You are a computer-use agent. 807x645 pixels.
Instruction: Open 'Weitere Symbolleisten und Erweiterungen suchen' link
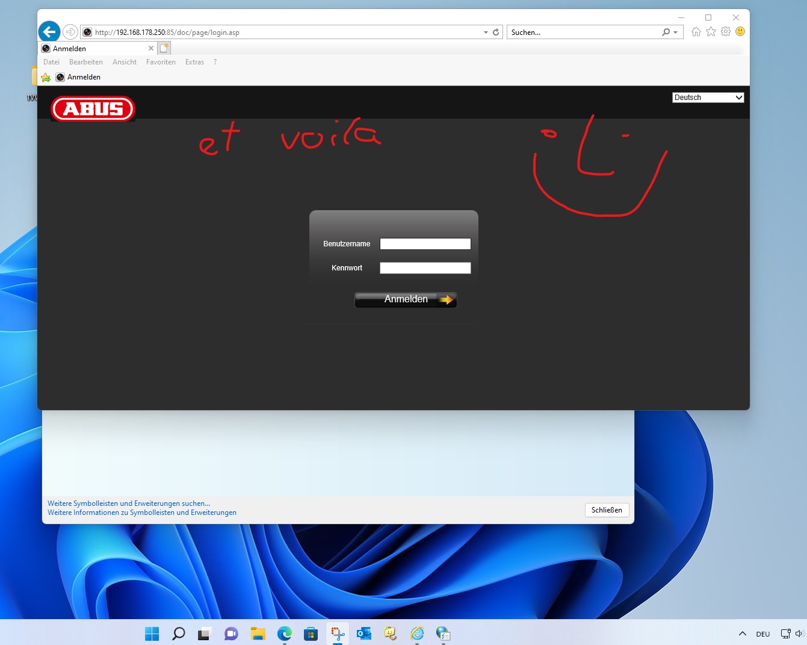pyautogui.click(x=129, y=503)
